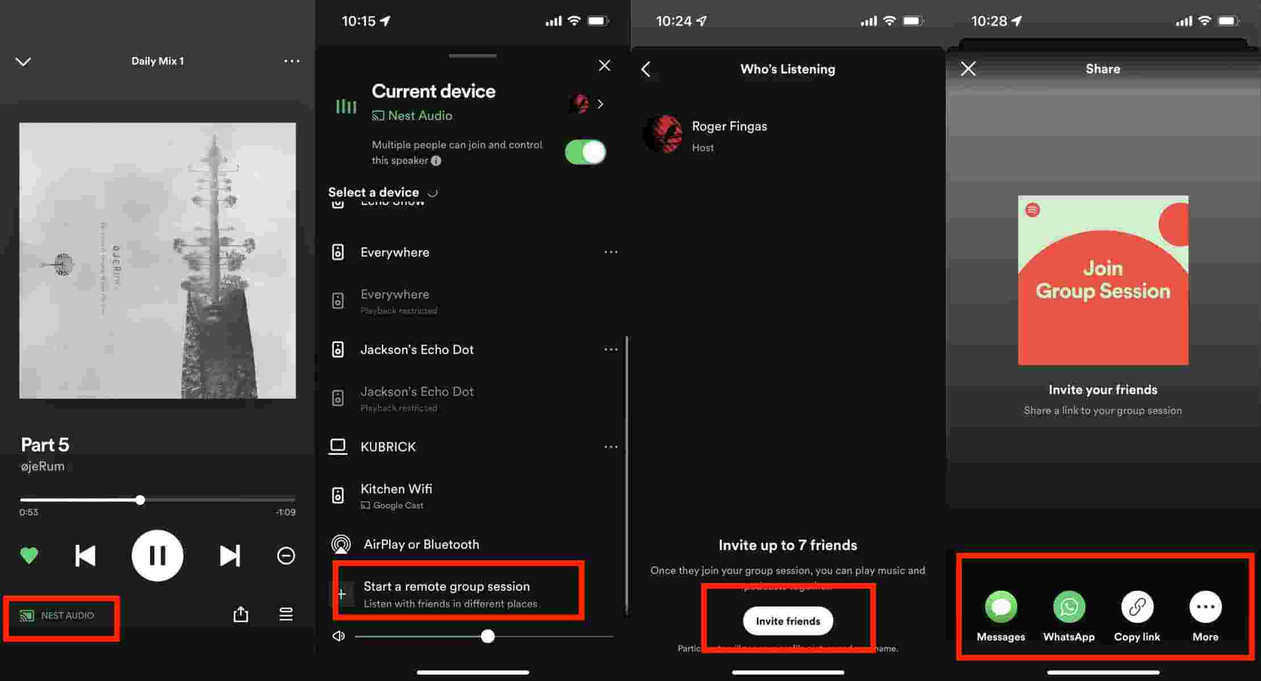Image resolution: width=1261 pixels, height=681 pixels.
Task: Click the skip to previous track icon
Action: 84,555
